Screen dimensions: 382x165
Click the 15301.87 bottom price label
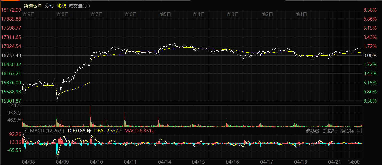[x=11, y=101]
